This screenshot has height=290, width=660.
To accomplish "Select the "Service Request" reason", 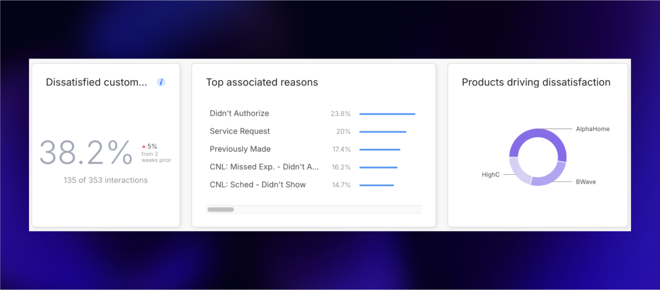I will [240, 131].
